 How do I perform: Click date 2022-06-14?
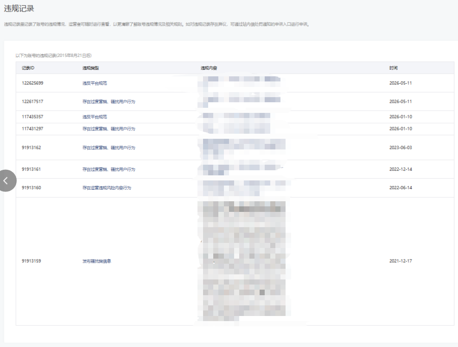pos(401,188)
